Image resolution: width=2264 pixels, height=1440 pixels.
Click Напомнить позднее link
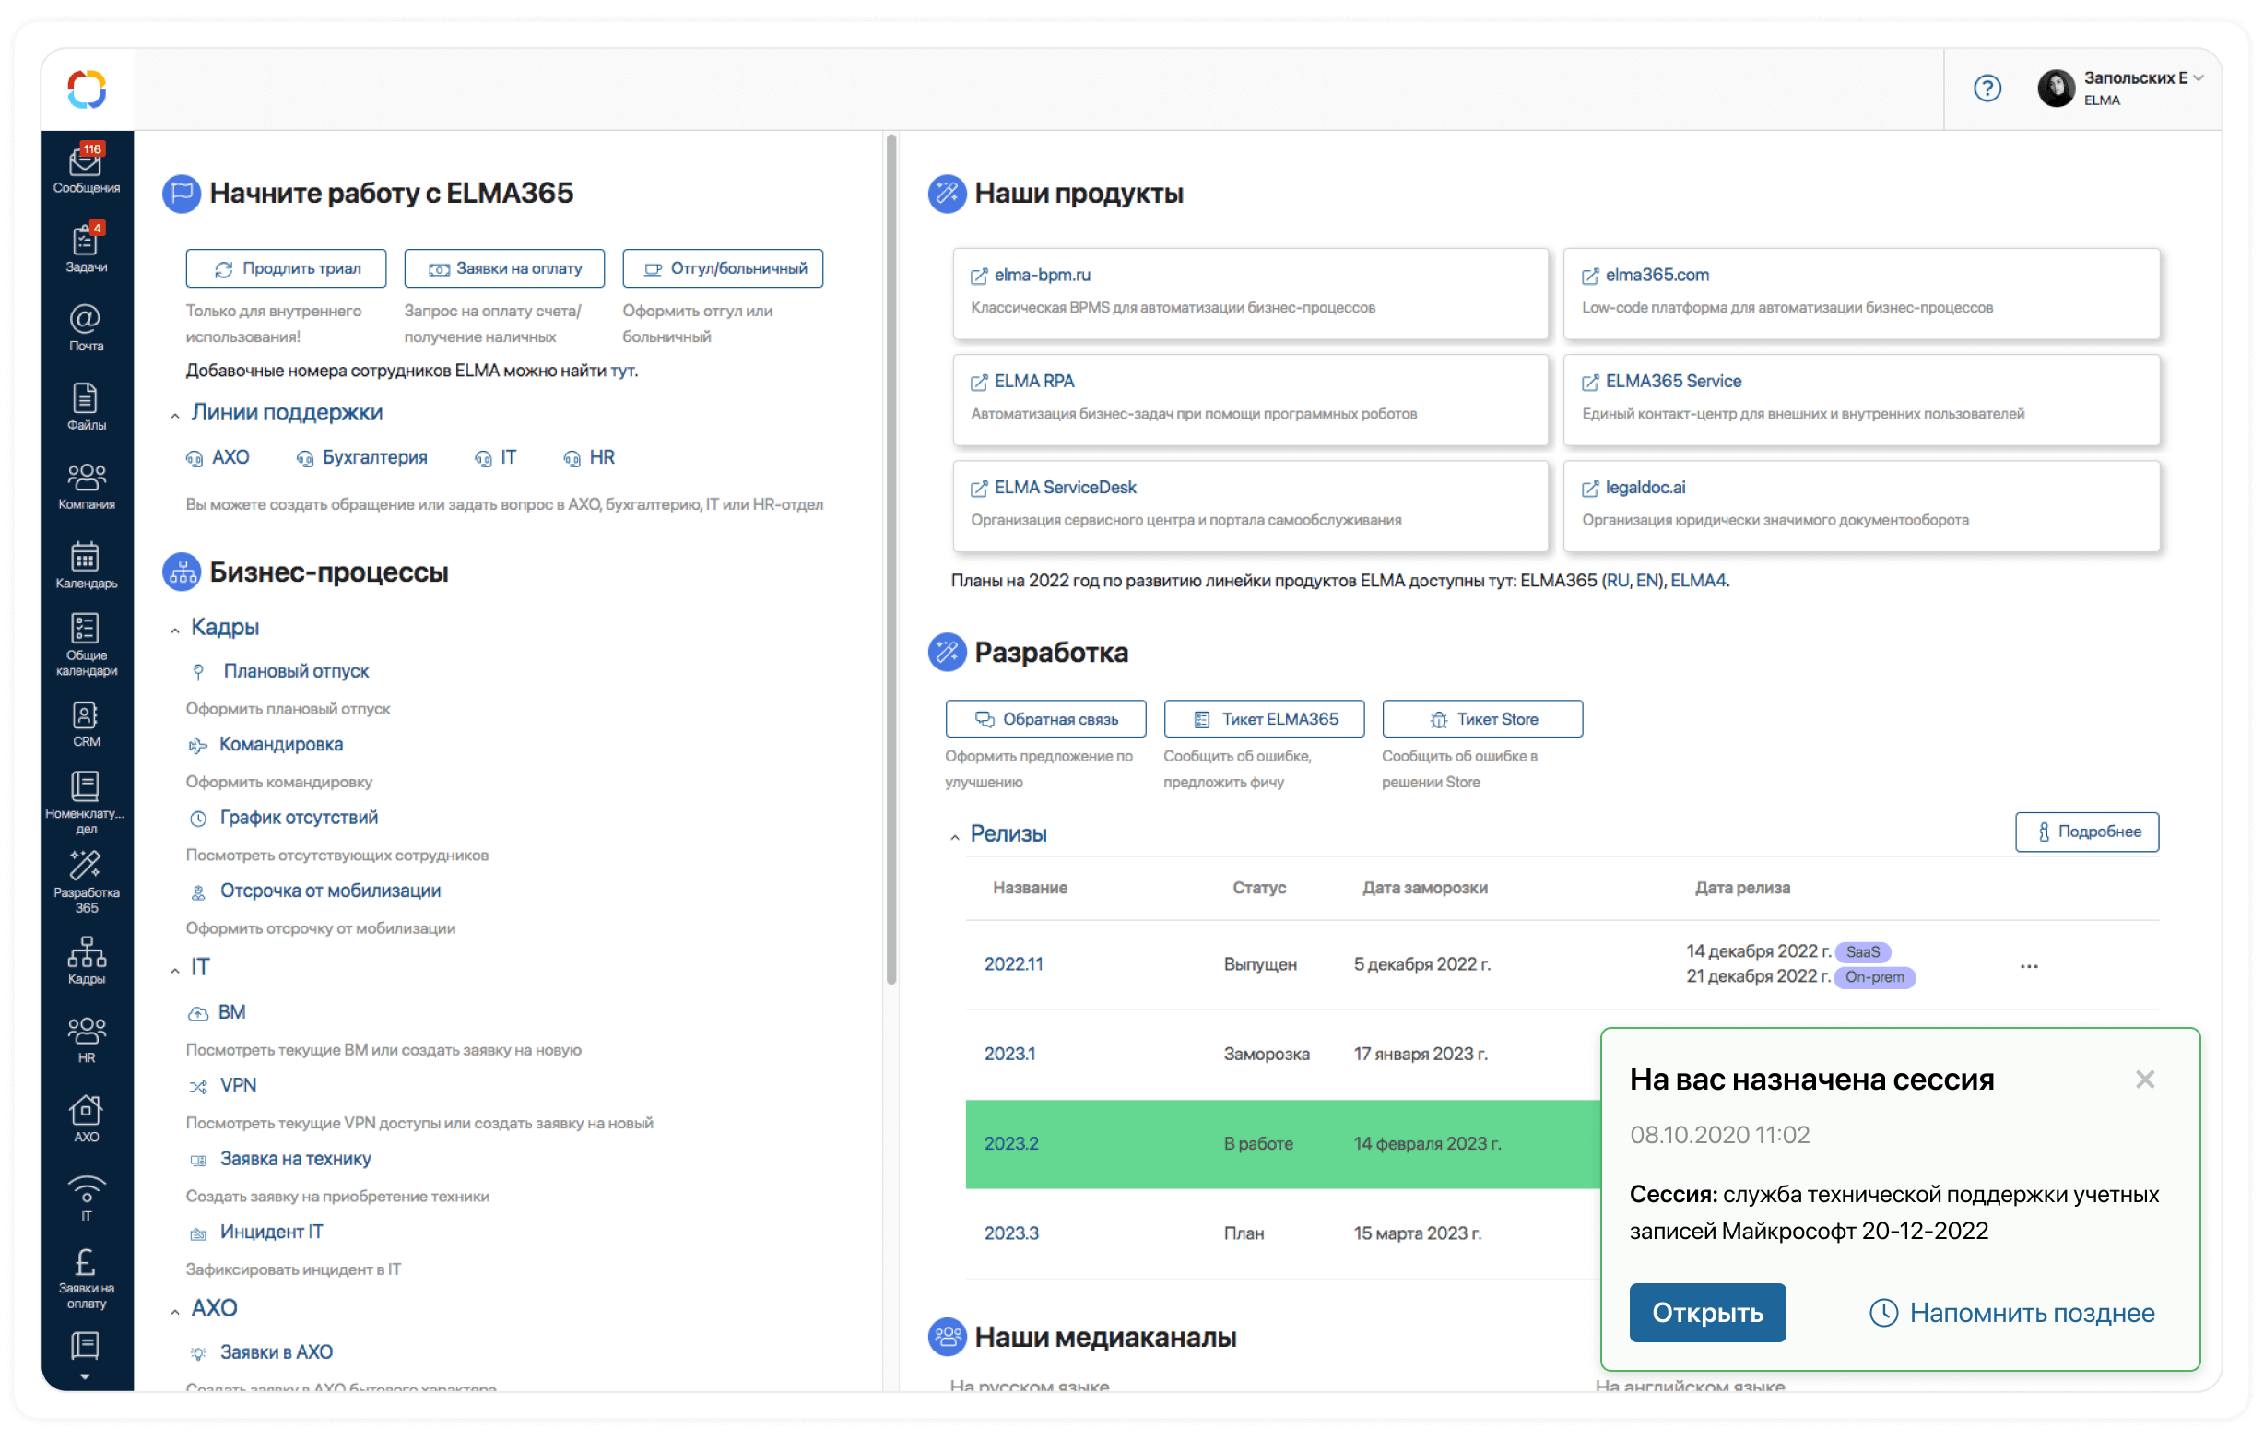point(2012,1312)
